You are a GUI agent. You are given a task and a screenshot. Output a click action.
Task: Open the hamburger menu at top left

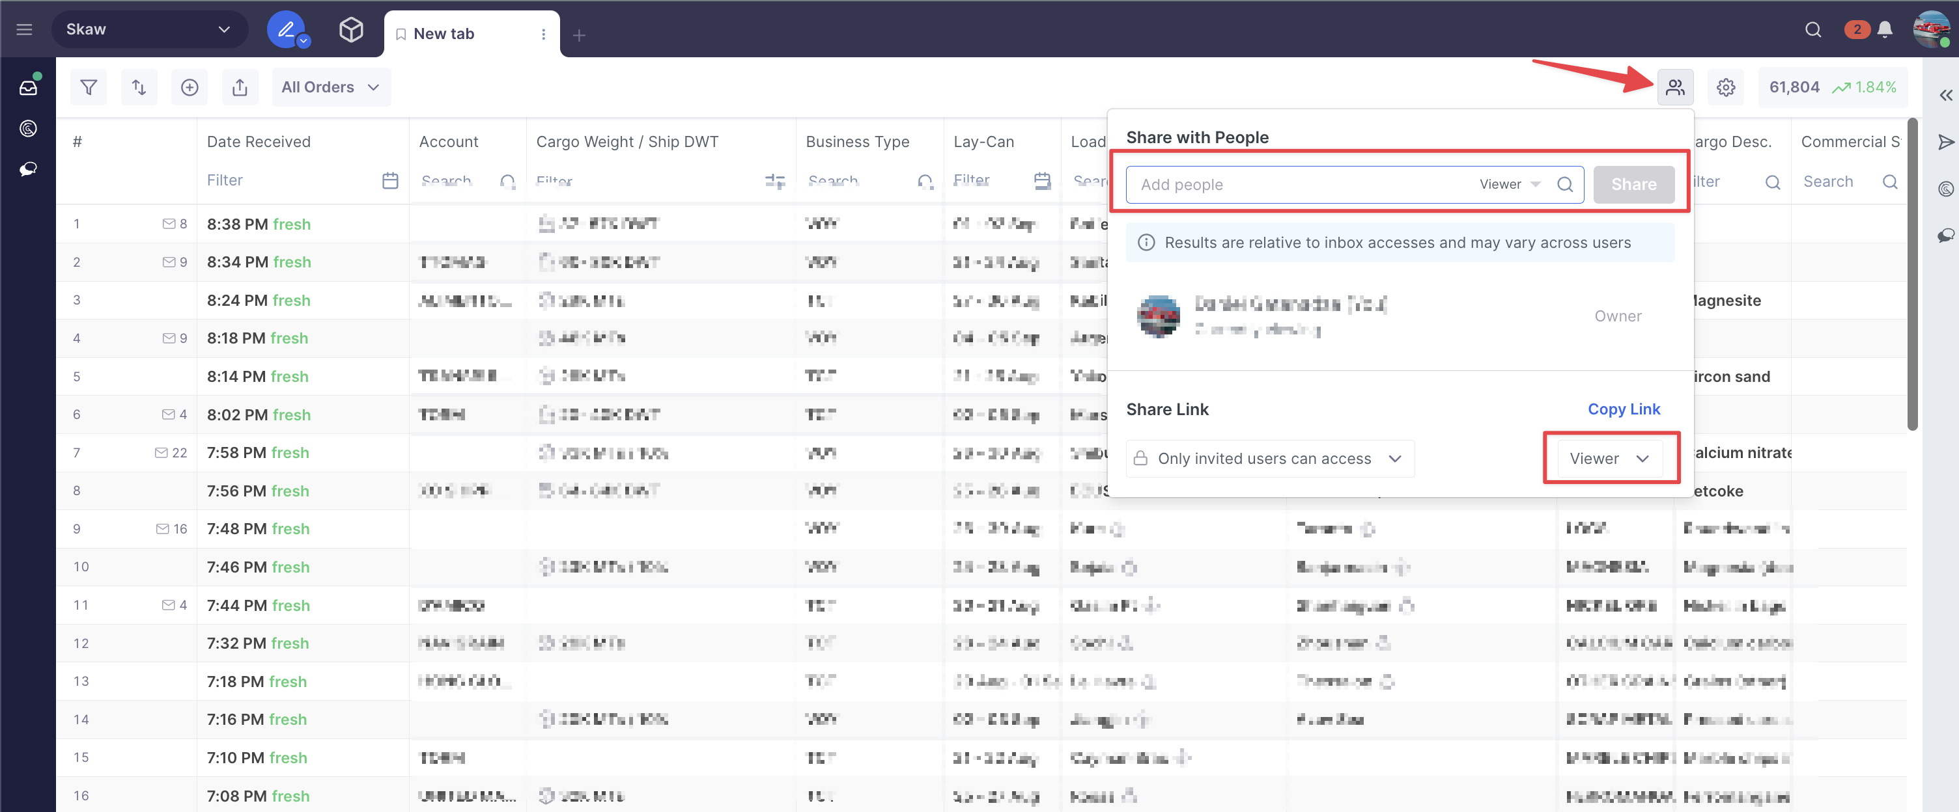coord(24,30)
